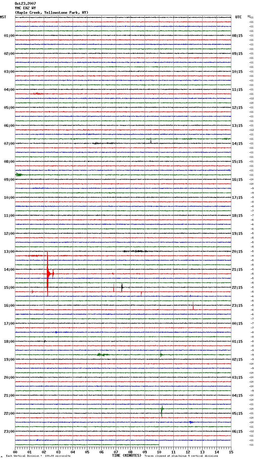Select the "18:00" MST row label
Image resolution: width=255 pixels, height=460 pixels.
[9, 342]
